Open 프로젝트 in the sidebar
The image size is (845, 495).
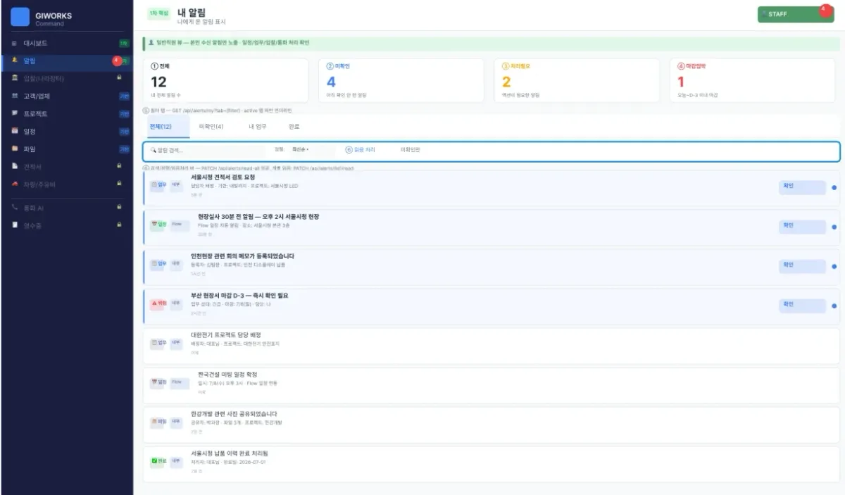66,113
